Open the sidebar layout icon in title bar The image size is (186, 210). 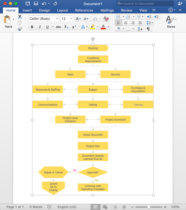click(28, 3)
